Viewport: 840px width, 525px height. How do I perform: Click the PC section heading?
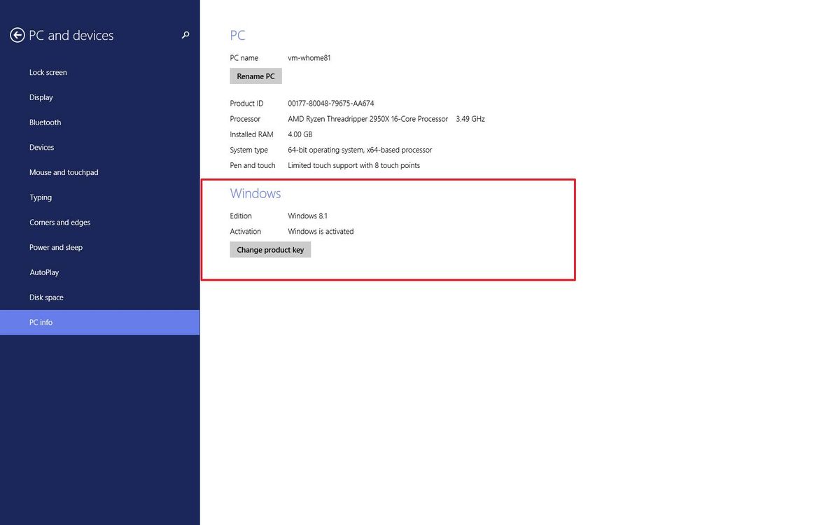(237, 35)
